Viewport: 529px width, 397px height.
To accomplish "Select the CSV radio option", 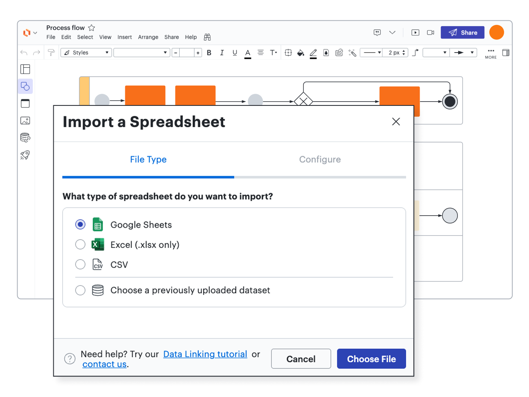I will (80, 264).
